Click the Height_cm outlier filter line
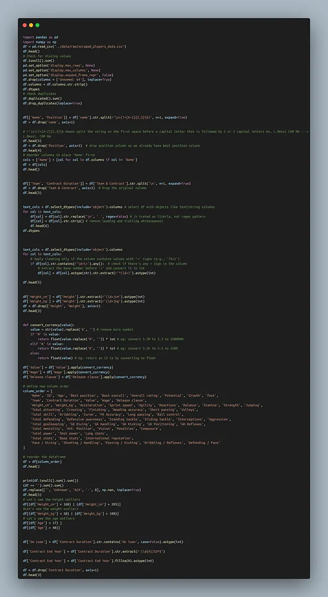Viewport: 328px width, 597px height. (x=72, y=504)
